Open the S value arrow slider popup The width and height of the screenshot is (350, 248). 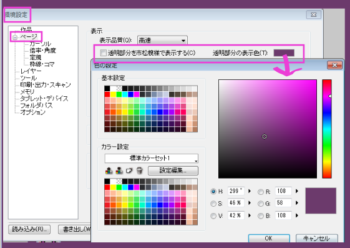point(250,203)
